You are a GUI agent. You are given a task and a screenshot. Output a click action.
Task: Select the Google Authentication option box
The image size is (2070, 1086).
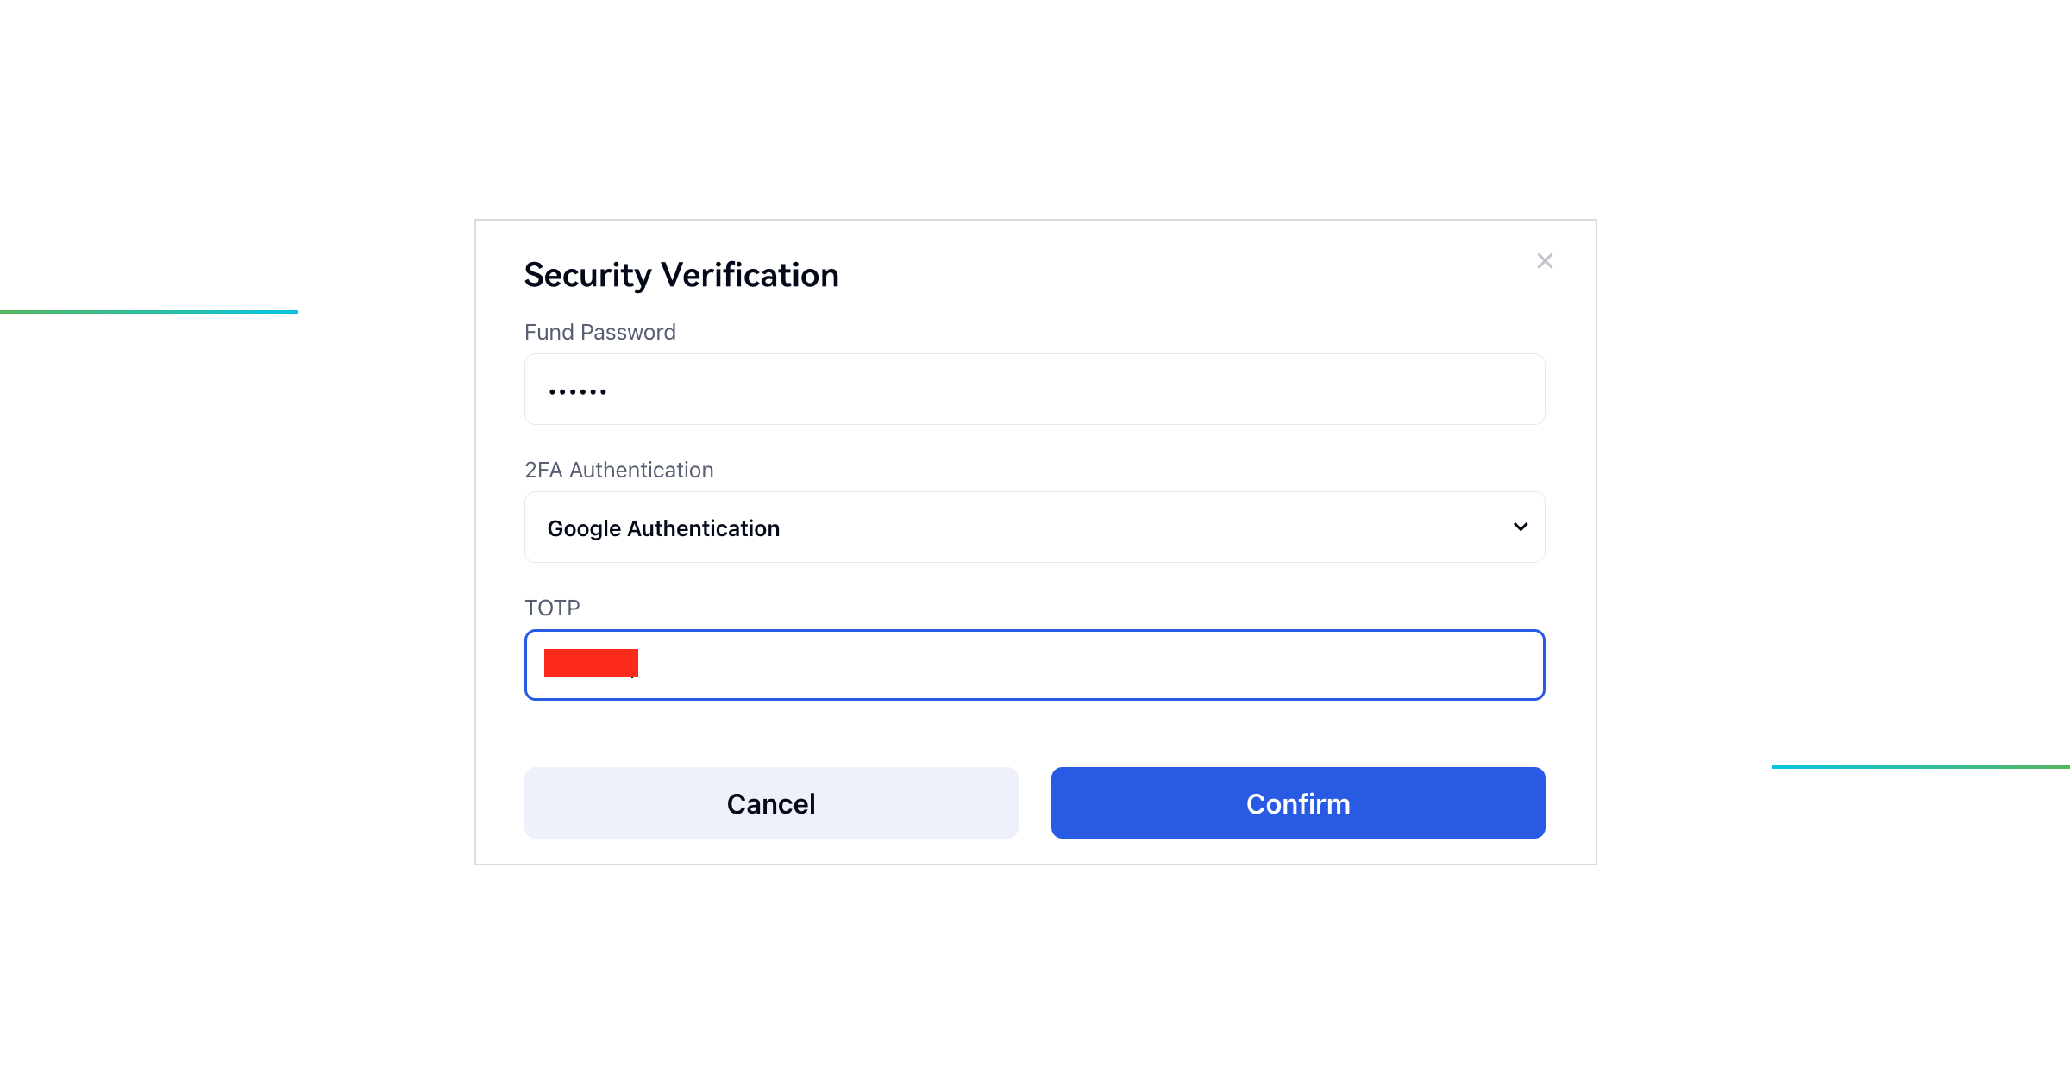pyautogui.click(x=1034, y=527)
